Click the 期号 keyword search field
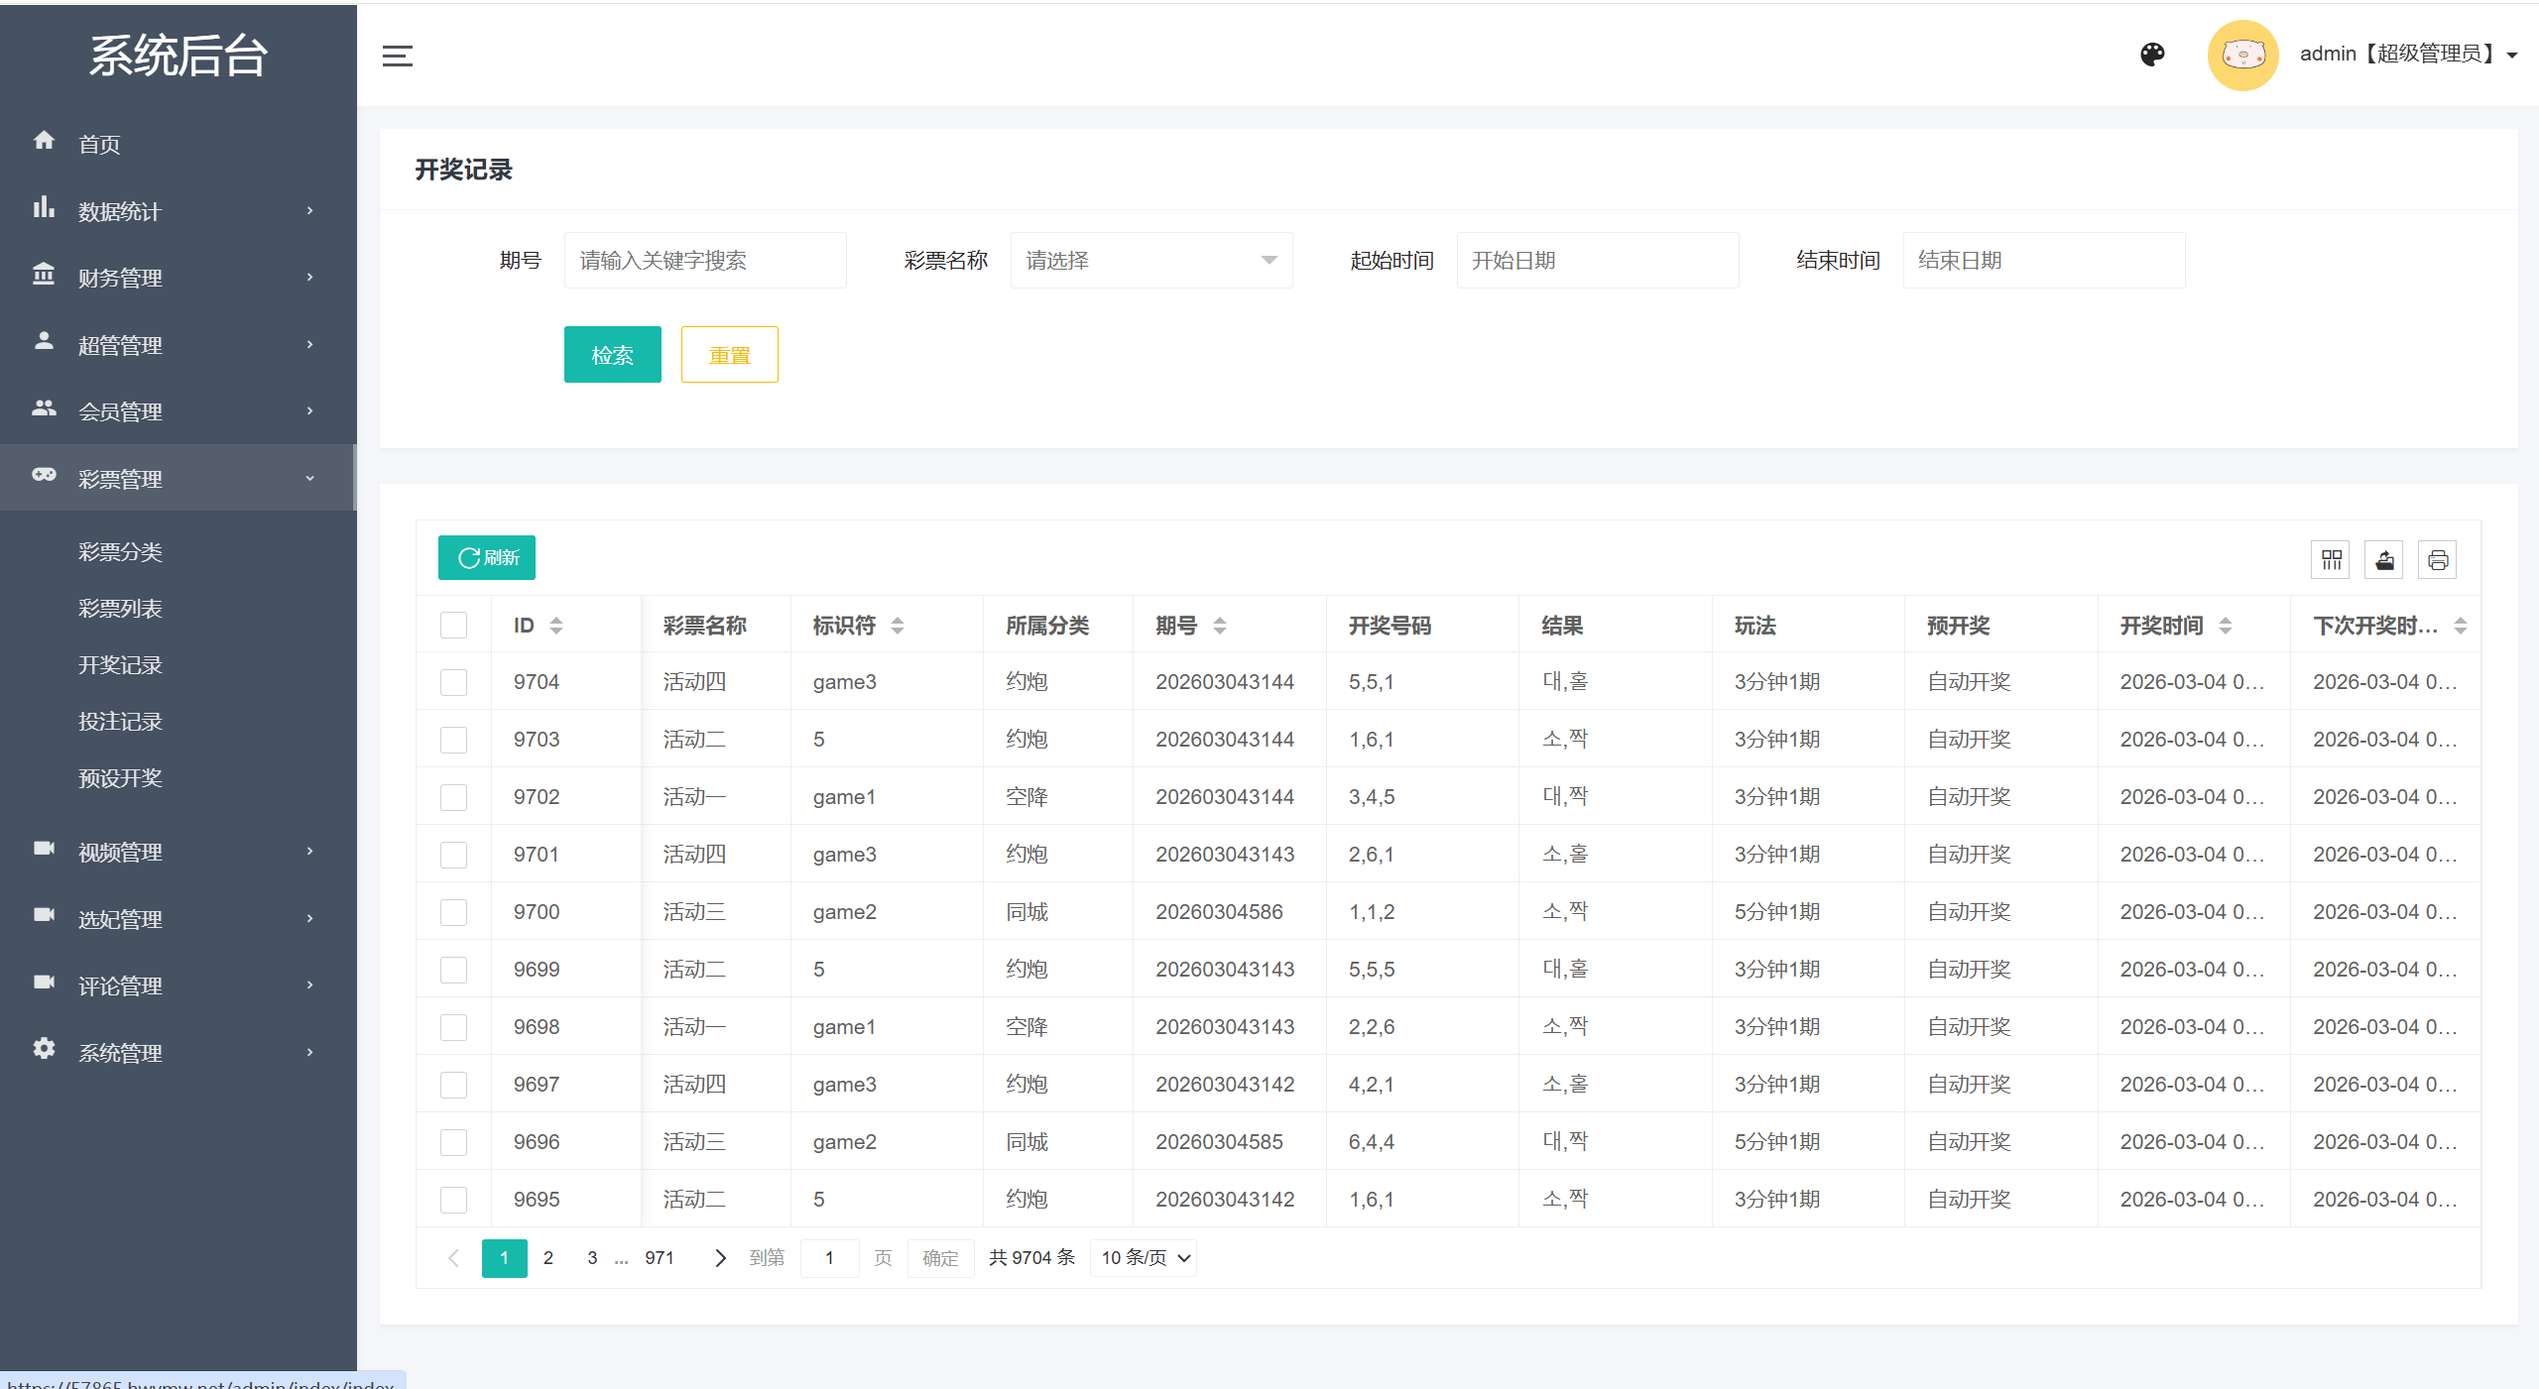This screenshot has width=2539, height=1389. pos(704,260)
